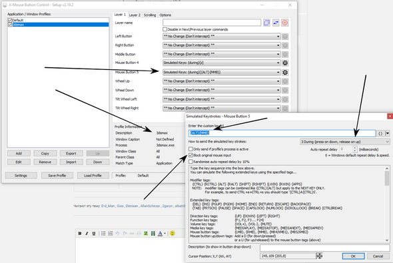The width and height of the screenshot is (393, 263).
Task: Click the Underline icon in forum editor
Action: (94, 234)
